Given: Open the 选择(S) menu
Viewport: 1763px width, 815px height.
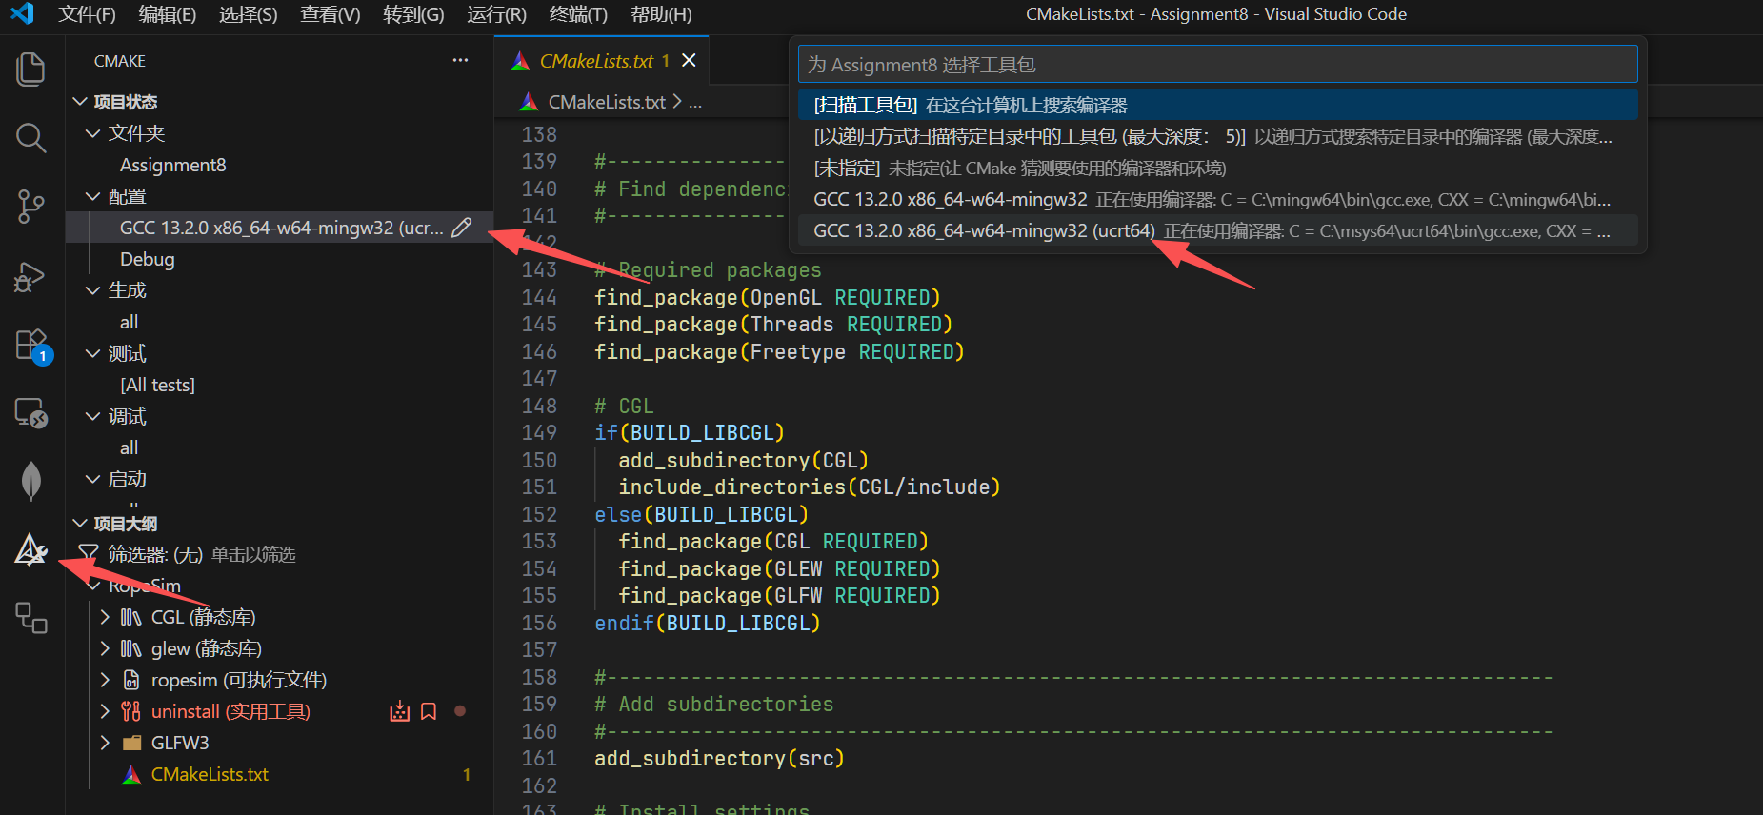Looking at the screenshot, I should [x=248, y=14].
